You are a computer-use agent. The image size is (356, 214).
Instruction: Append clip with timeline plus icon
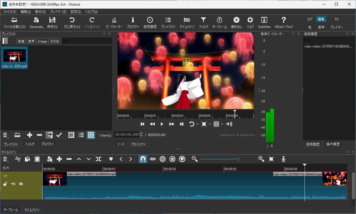(x=59, y=159)
